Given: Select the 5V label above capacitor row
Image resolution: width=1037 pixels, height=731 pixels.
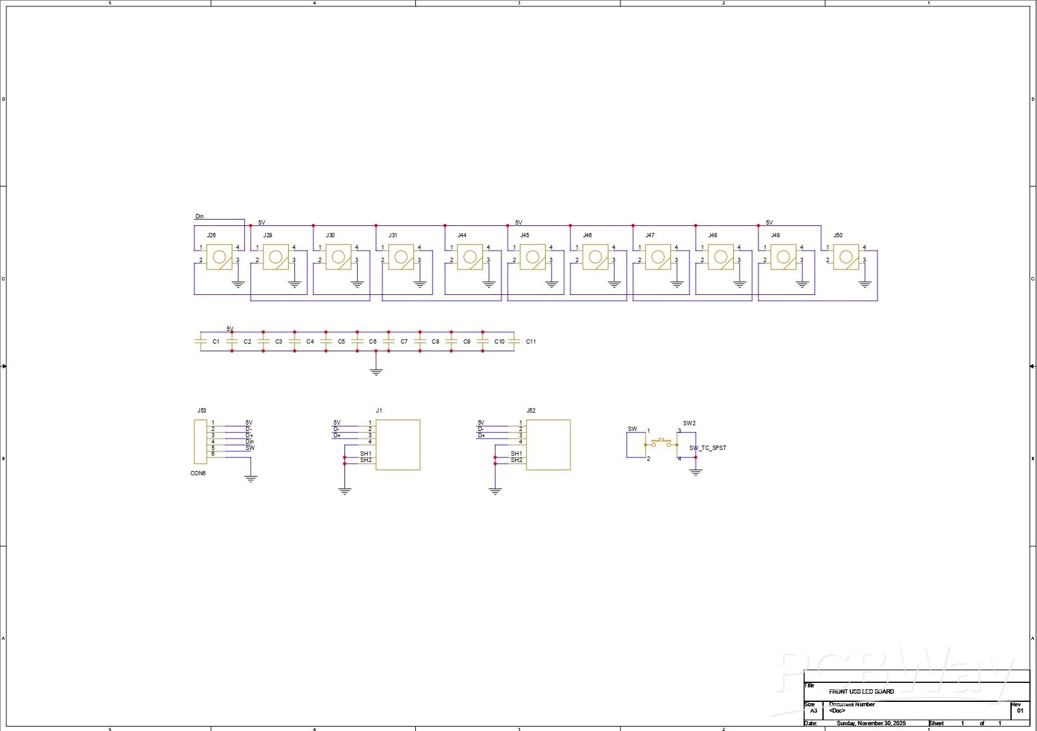Looking at the screenshot, I should [230, 329].
